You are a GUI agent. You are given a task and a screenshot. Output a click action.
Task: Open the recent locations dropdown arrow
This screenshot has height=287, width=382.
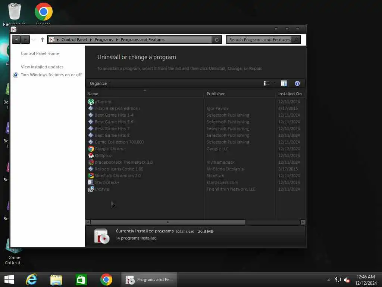[x=34, y=40]
